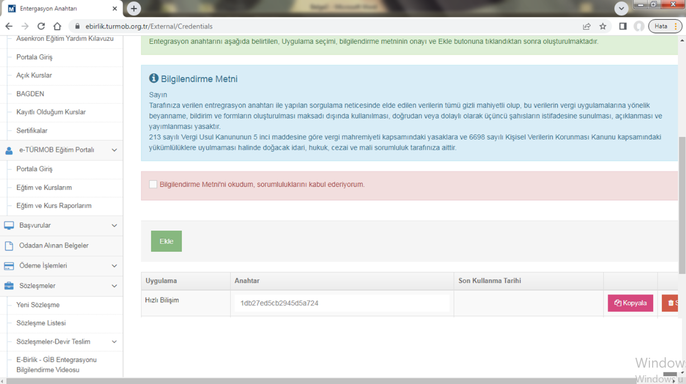Click the Anahtar key input field
This screenshot has width=686, height=384.
(342, 303)
